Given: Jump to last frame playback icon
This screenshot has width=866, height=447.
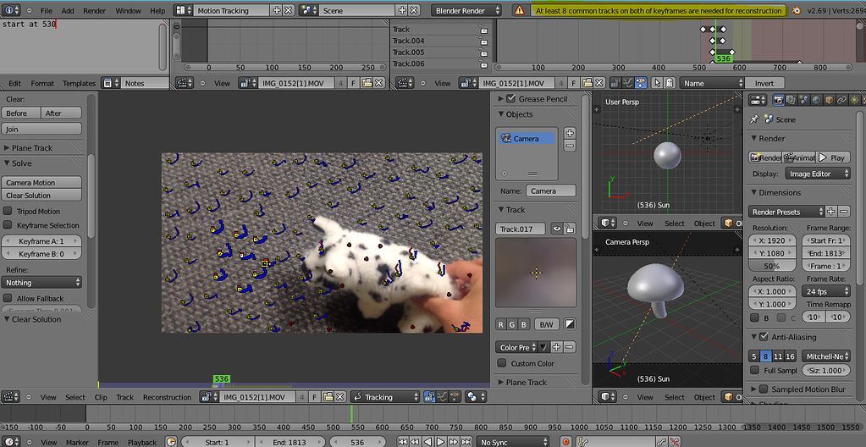Looking at the screenshot, I should click(466, 442).
